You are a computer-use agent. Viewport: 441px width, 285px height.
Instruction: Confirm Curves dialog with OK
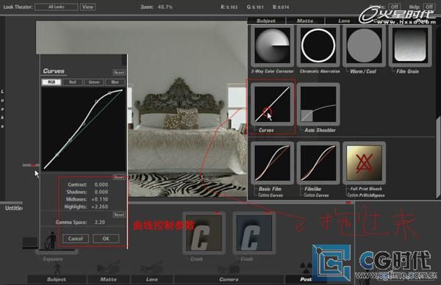[x=106, y=239]
